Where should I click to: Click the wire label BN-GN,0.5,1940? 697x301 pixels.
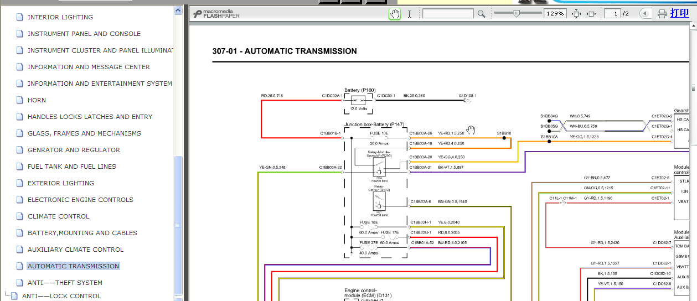coord(452,201)
